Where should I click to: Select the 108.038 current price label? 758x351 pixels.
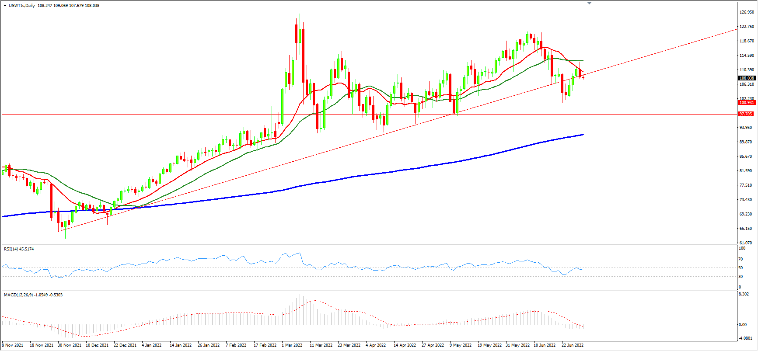[747, 78]
